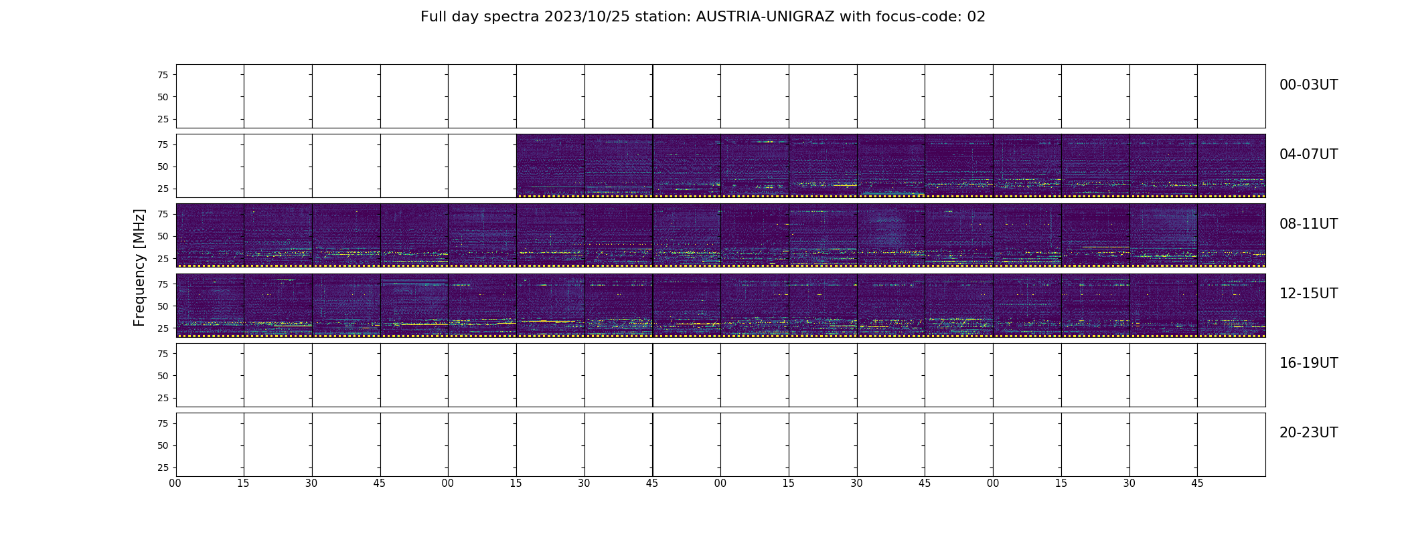
Task: Click the first spectrogram panel in 04-07UT row
Action: coord(550,166)
